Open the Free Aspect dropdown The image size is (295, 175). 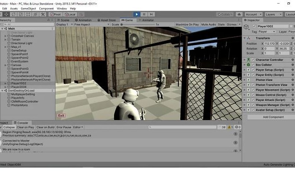point(92,25)
